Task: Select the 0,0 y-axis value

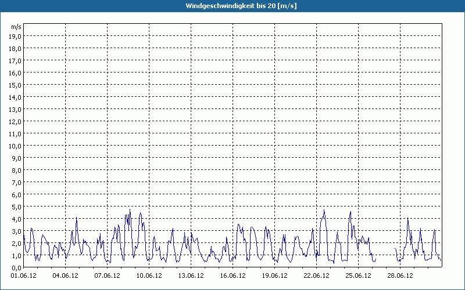Action: pos(16,268)
